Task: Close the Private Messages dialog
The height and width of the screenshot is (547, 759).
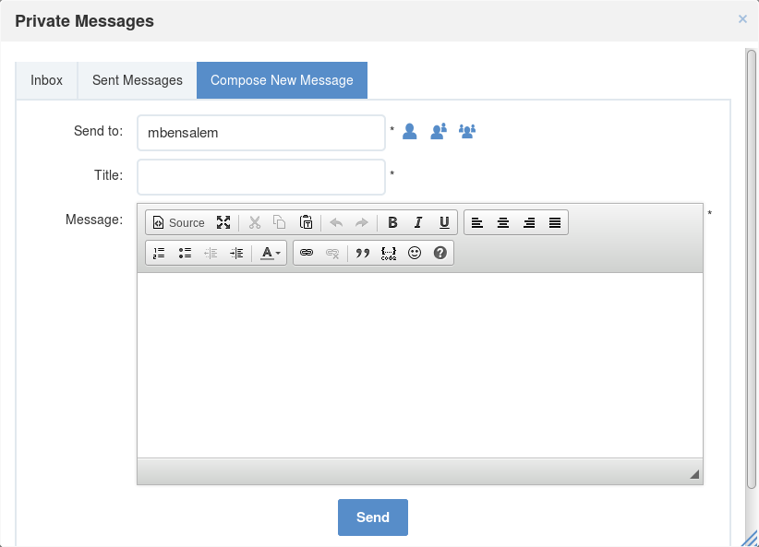Action: click(742, 19)
